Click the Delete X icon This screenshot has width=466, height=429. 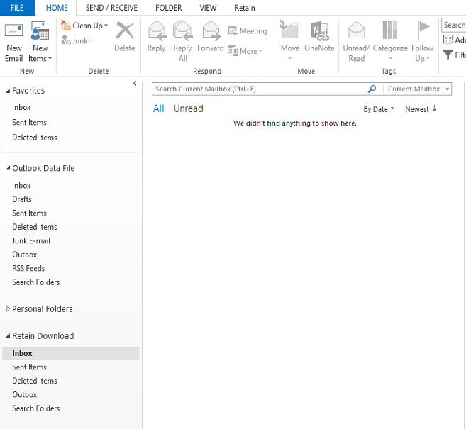tap(125, 31)
